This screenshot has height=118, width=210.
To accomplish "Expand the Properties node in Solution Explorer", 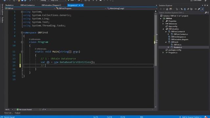I will pyautogui.click(x=163, y=21).
